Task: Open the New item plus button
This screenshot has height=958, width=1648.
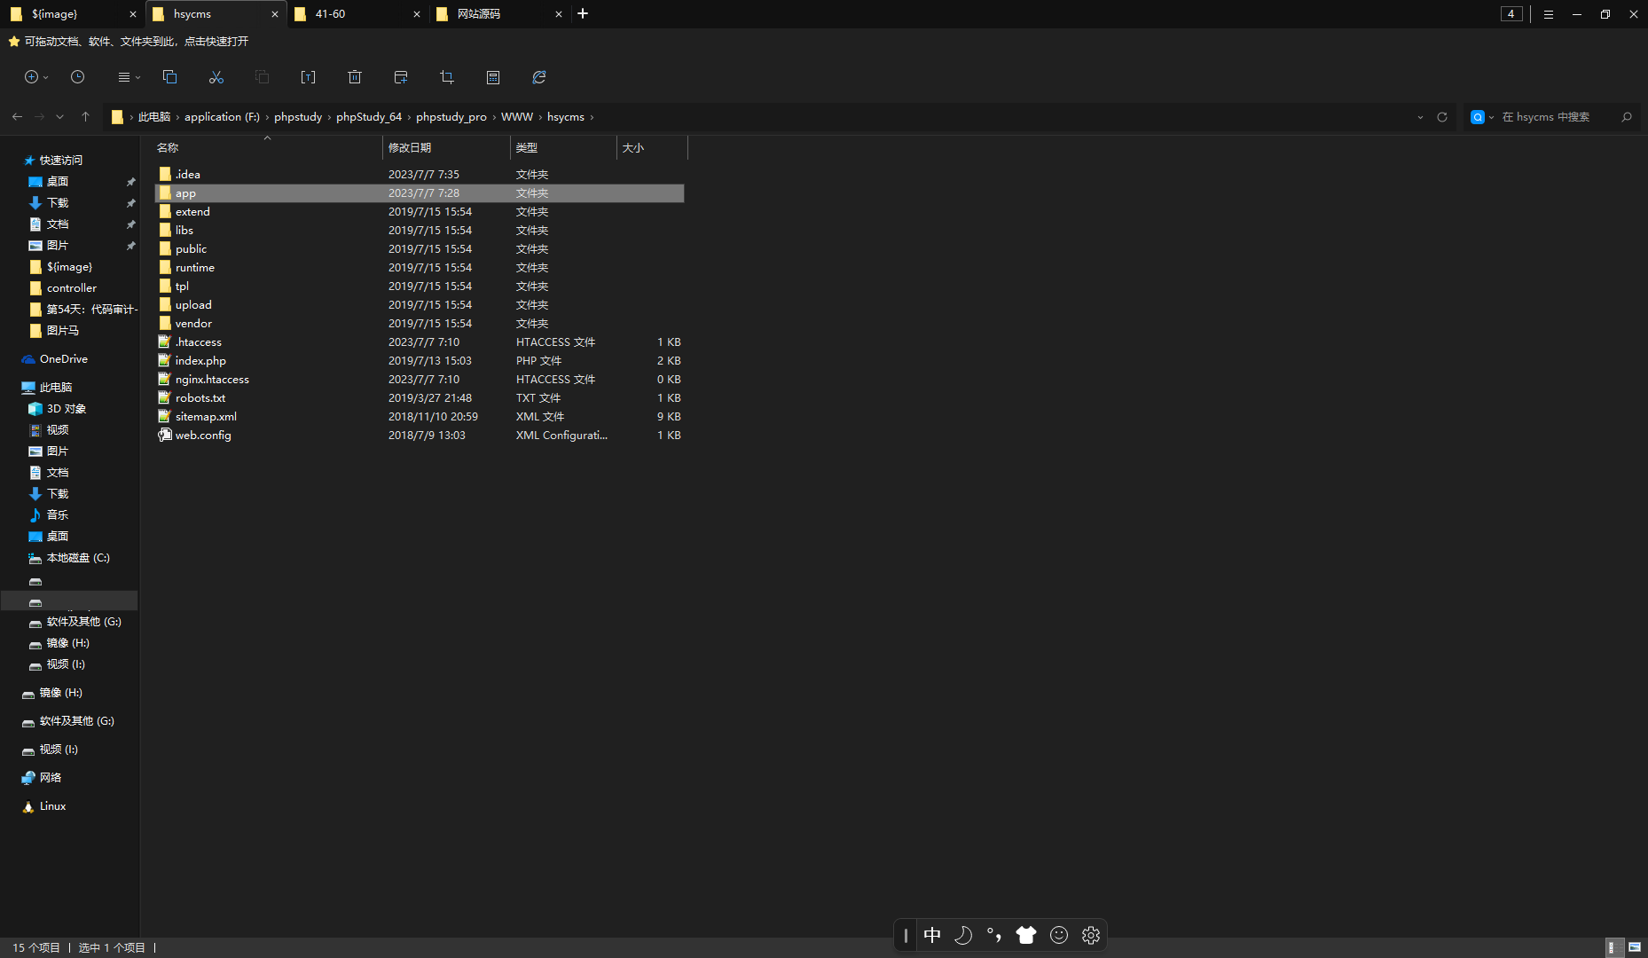Action: (x=31, y=77)
